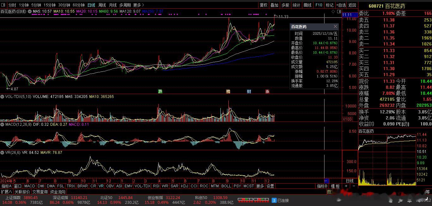
Task: Select the 15分钟 period
Action: 49,5
